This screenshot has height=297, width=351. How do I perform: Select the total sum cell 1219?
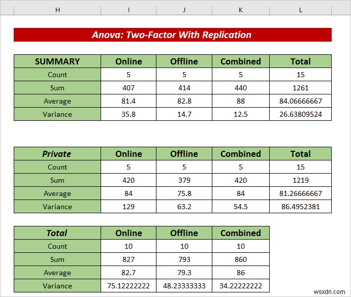point(300,180)
